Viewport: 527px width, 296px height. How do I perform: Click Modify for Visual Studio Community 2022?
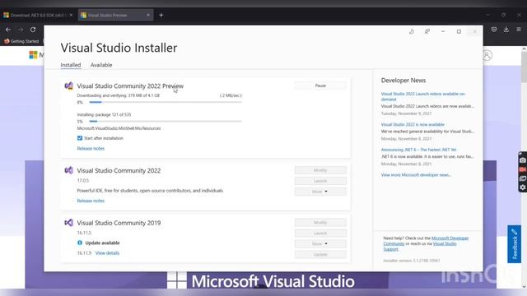coord(320,170)
